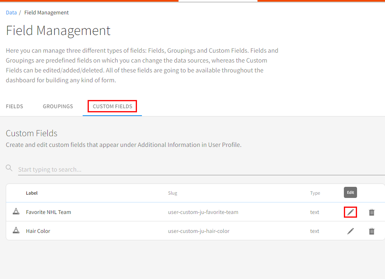Click the user-custom-ju-hair-color slug
Image resolution: width=385 pixels, height=279 pixels.
click(199, 231)
